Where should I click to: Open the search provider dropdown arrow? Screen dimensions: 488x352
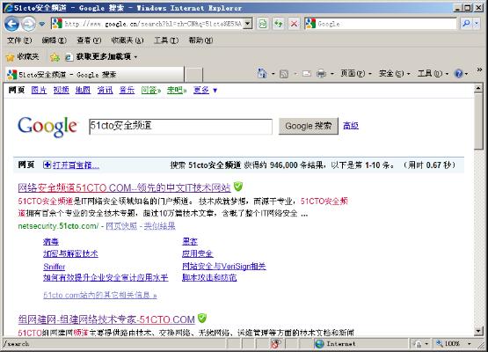click(477, 24)
